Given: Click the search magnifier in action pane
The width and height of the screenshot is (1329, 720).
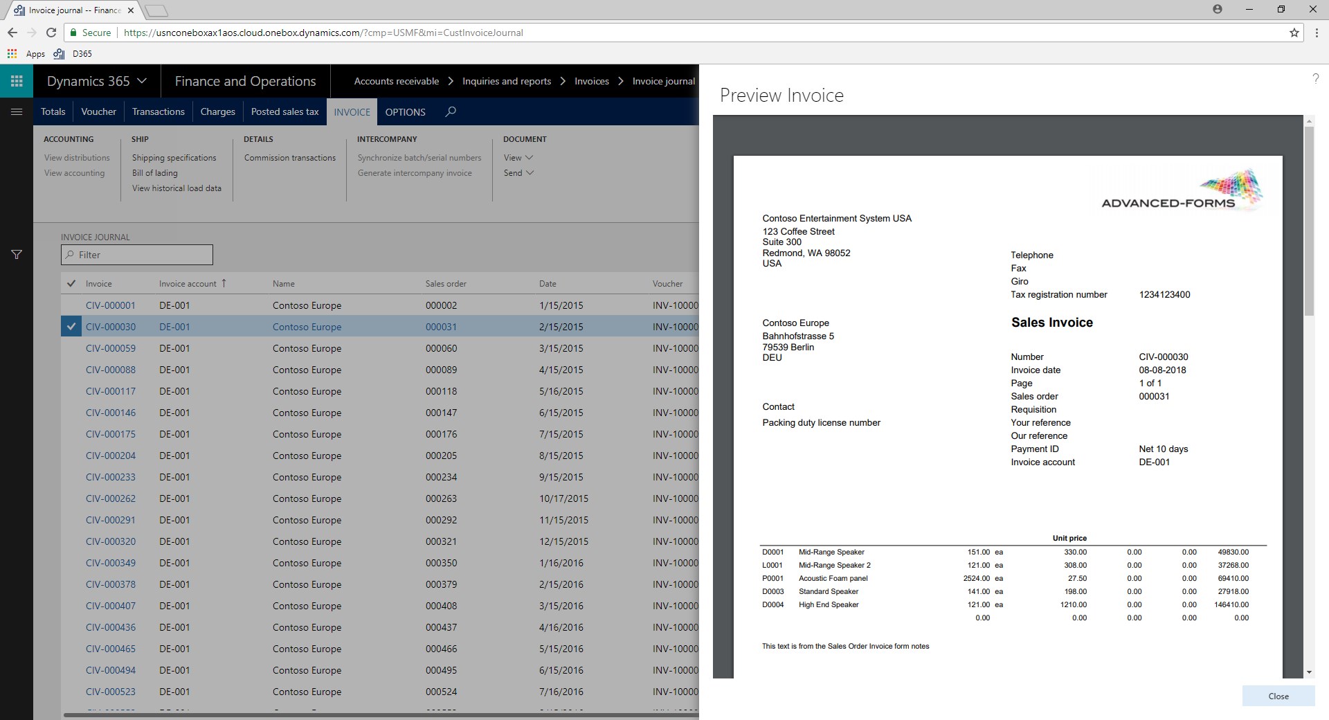Looking at the screenshot, I should pyautogui.click(x=451, y=111).
